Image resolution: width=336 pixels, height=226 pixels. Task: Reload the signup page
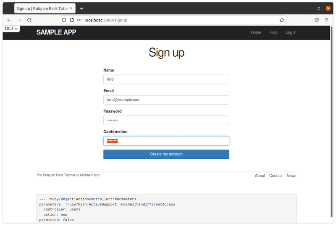click(29, 20)
